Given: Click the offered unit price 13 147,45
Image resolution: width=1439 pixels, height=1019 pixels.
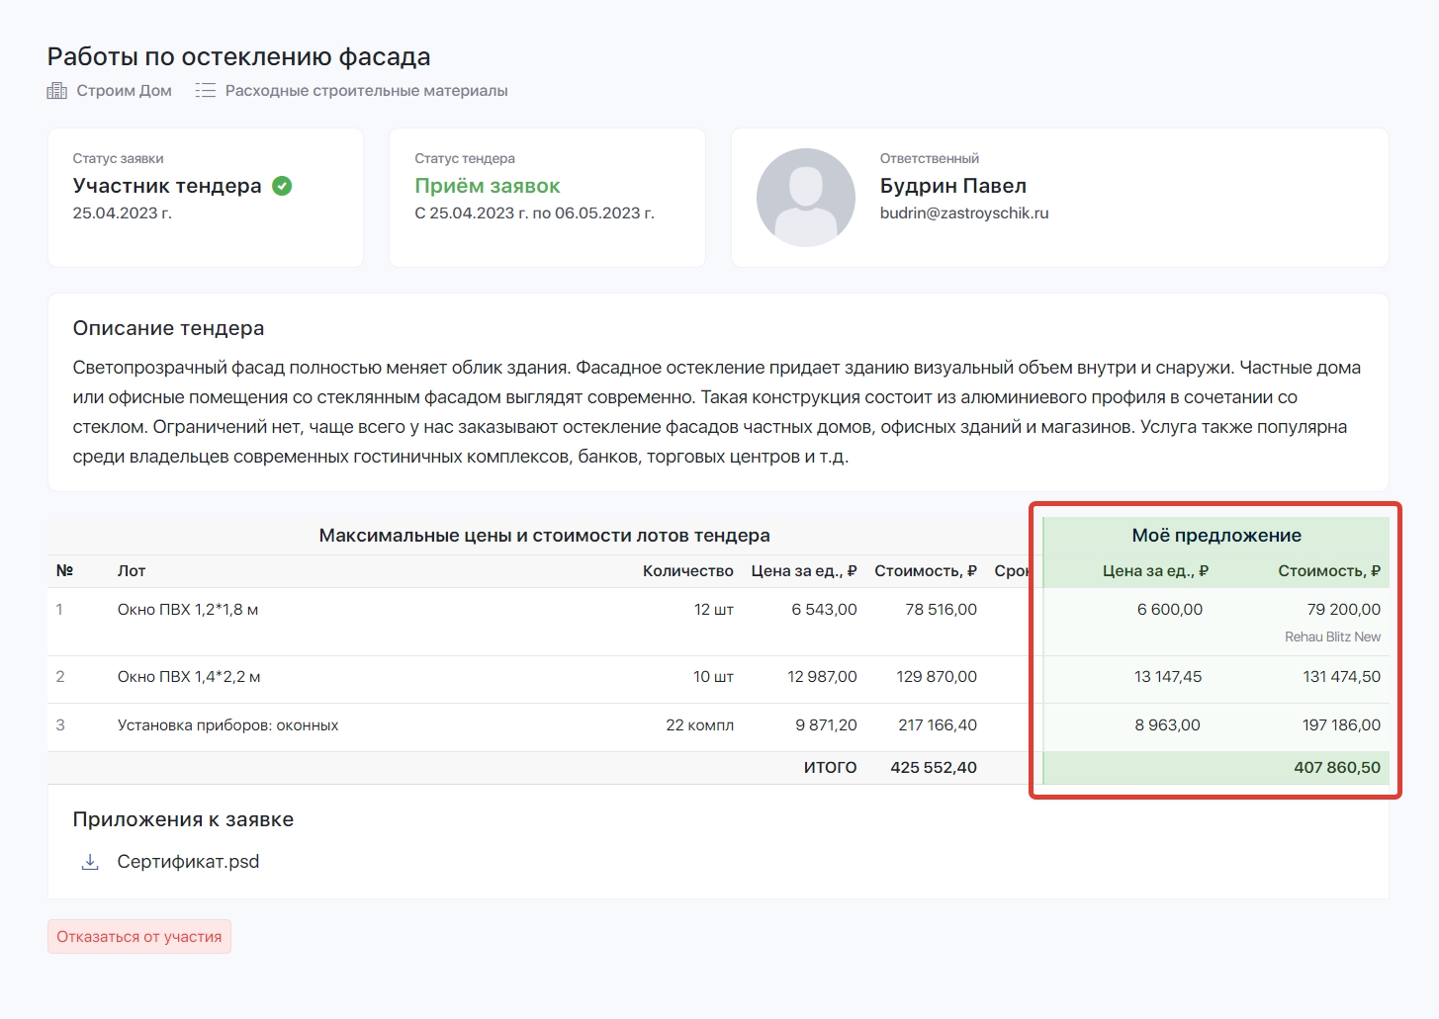Looking at the screenshot, I should click(1167, 677).
